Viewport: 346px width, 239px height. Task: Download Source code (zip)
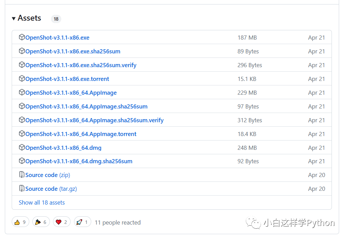[x=48, y=175]
